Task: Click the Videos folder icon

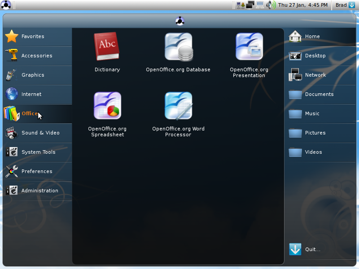Action: click(x=295, y=152)
